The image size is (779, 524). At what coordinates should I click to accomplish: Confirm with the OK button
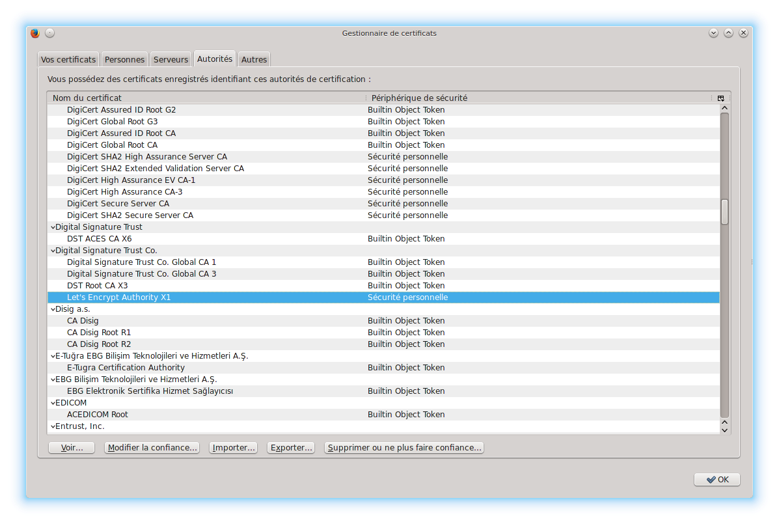pyautogui.click(x=717, y=479)
